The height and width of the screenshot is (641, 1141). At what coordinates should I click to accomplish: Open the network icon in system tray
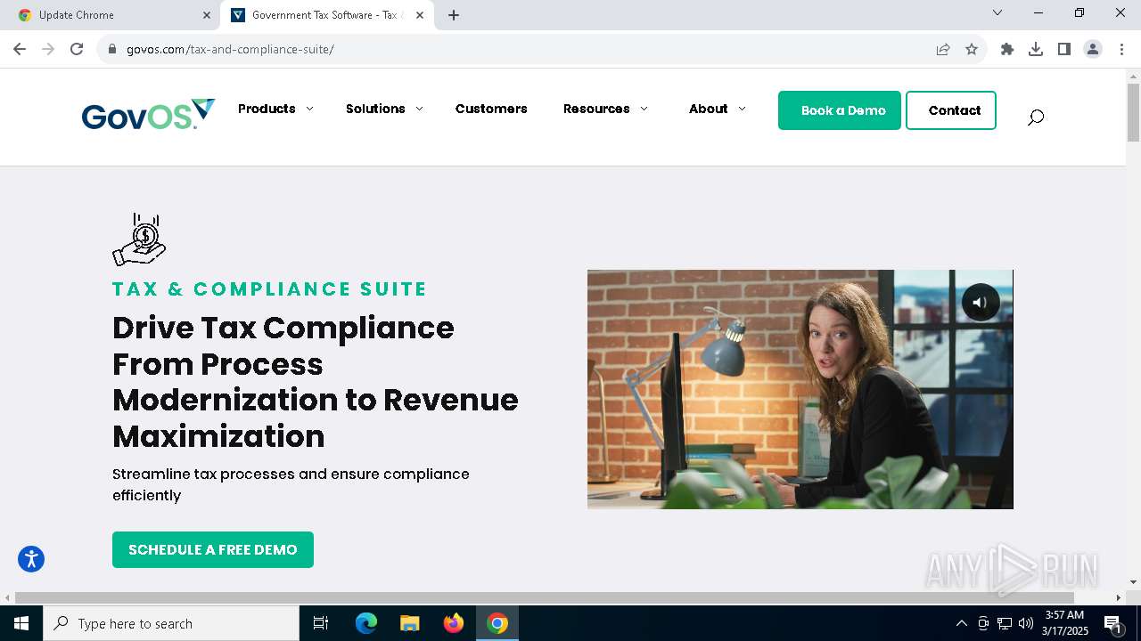click(x=1005, y=623)
